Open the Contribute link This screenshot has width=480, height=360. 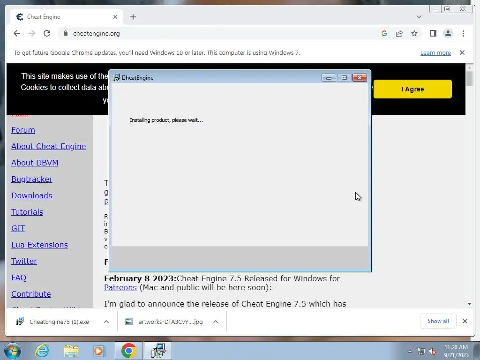pyautogui.click(x=31, y=294)
